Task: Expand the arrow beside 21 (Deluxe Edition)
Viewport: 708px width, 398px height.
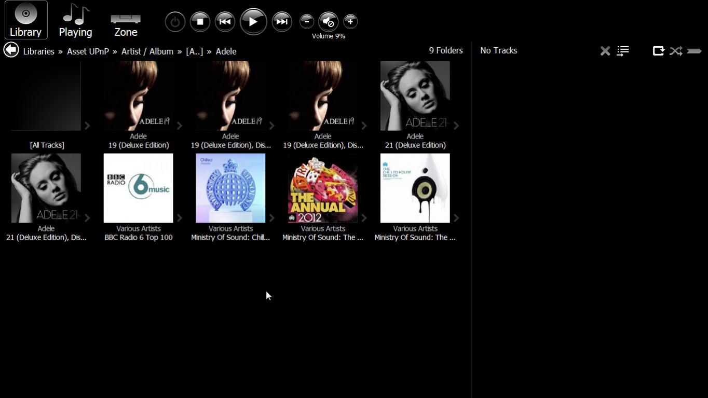Action: click(456, 126)
